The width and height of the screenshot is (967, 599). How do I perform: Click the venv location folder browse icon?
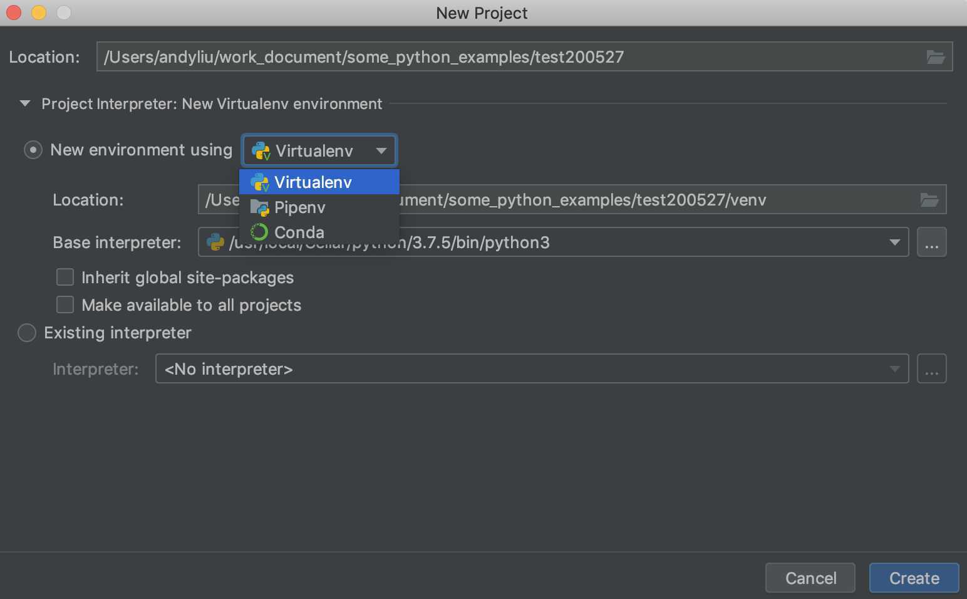point(929,200)
